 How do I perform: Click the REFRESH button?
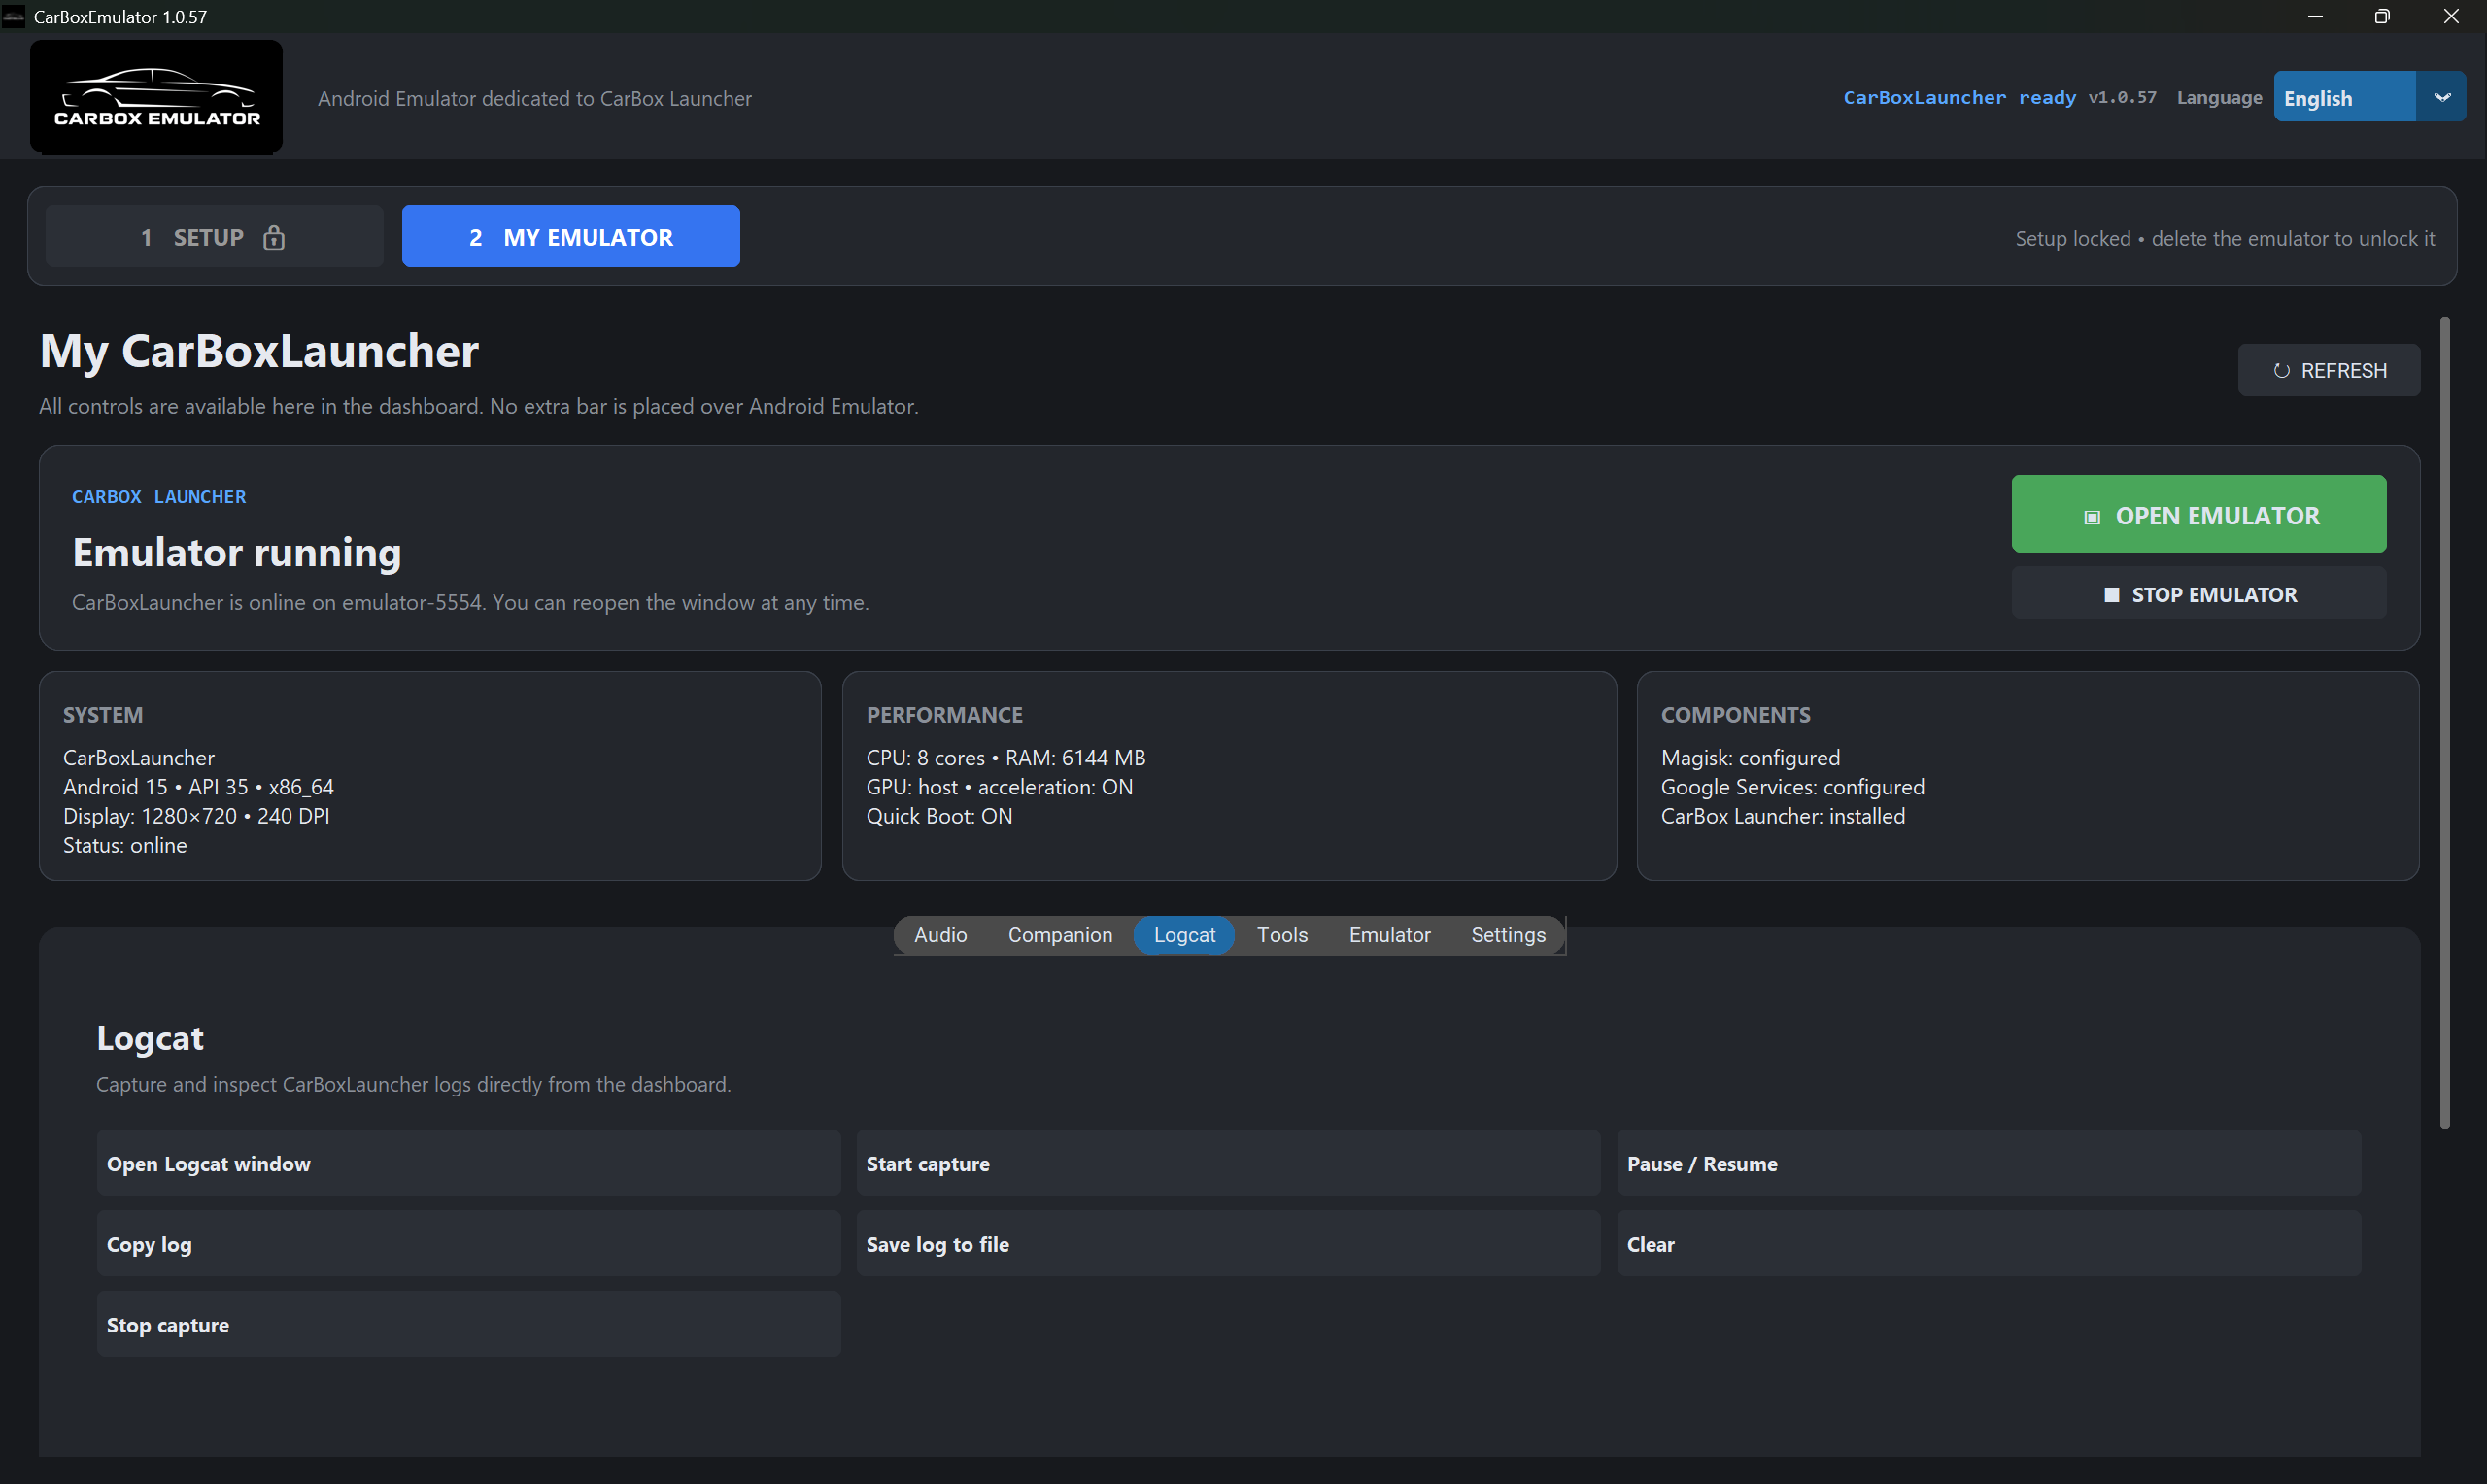click(x=2329, y=370)
